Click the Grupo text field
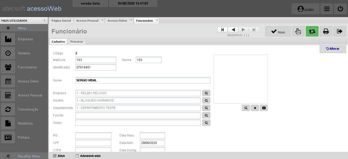The height and width of the screenshot is (159, 348). click(x=138, y=123)
